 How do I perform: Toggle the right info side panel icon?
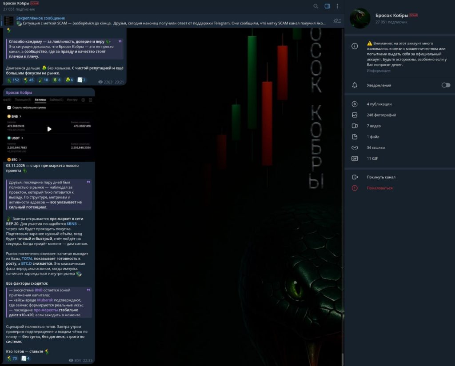[x=327, y=6]
